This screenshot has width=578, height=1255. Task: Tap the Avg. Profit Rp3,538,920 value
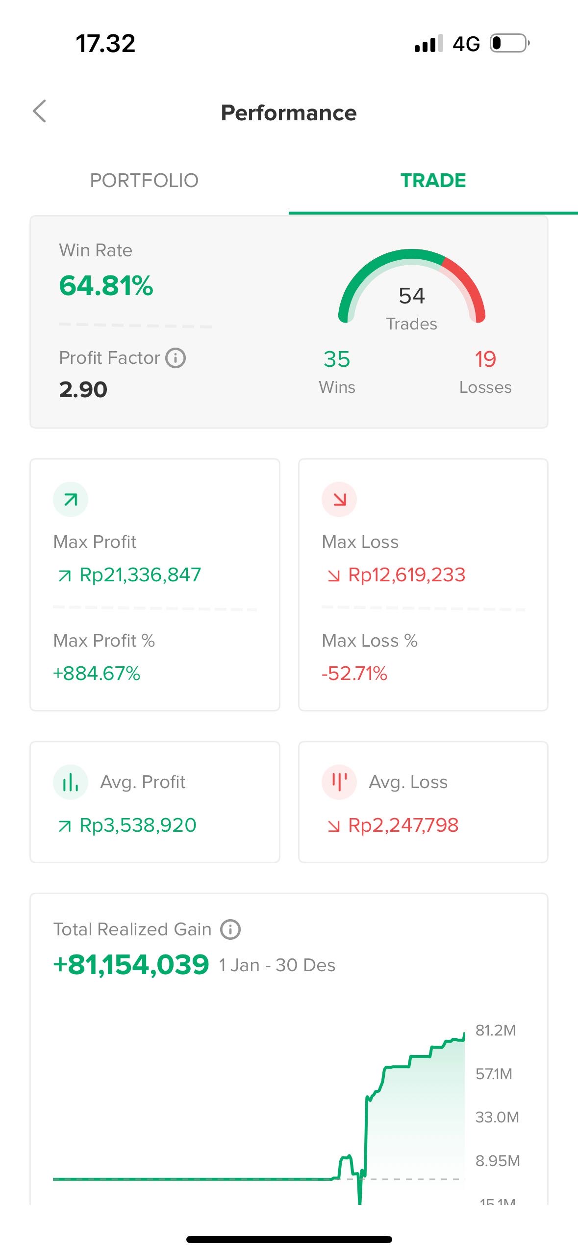click(138, 825)
